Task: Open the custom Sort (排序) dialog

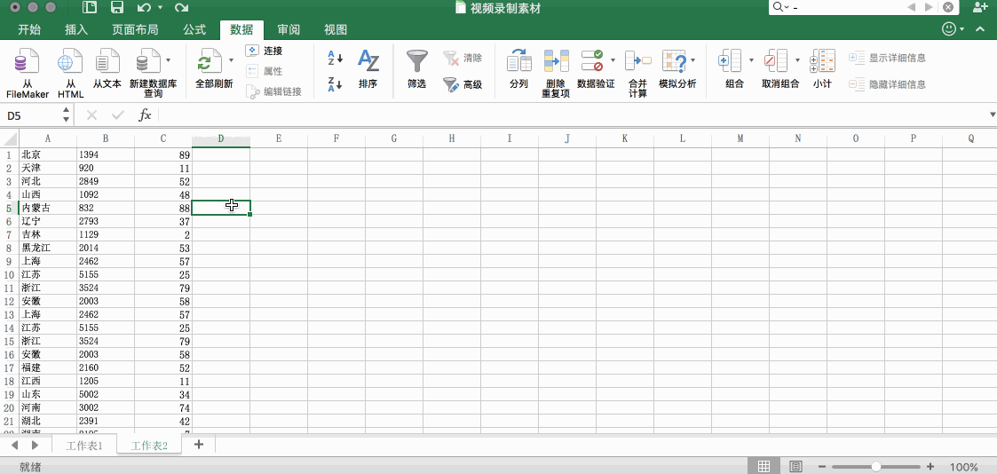Action: (x=368, y=70)
